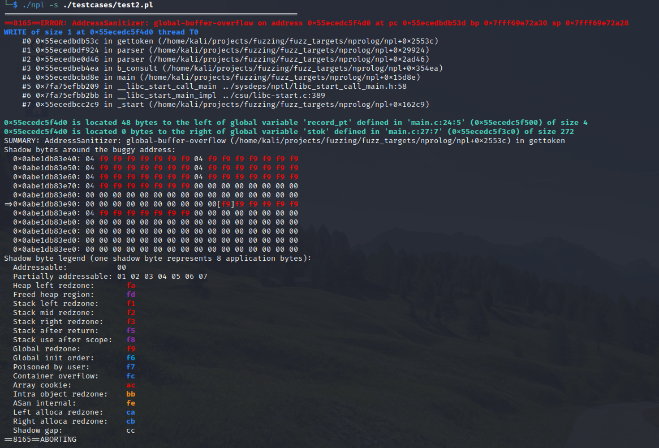
Task: Click the 'Addressable:' legend row
Action: click(x=70, y=268)
